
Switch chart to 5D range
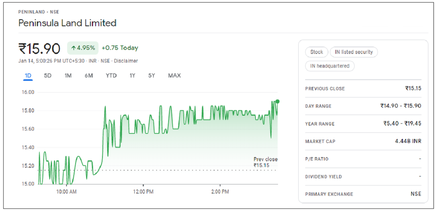pyautogui.click(x=48, y=76)
